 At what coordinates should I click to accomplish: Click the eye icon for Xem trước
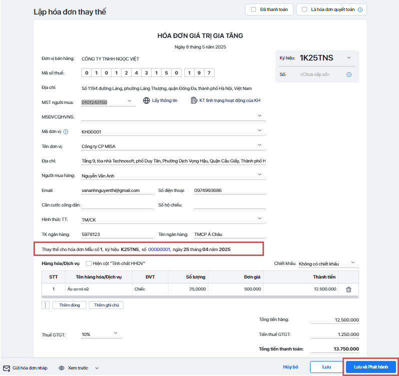click(61, 368)
